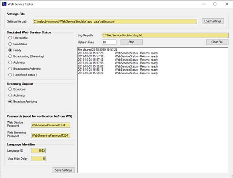Select the Needstatus radio button
This screenshot has width=233, height=178.
[x=10, y=44]
